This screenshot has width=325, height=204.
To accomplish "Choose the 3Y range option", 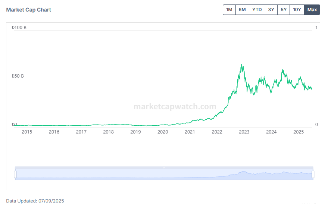I will (x=271, y=10).
